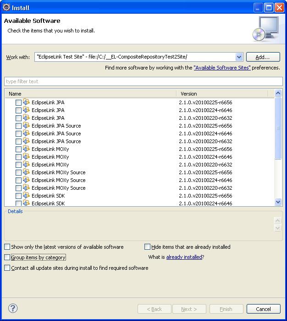Enable Contact all update sites during install
The width and height of the screenshot is (287, 321).
[7, 268]
